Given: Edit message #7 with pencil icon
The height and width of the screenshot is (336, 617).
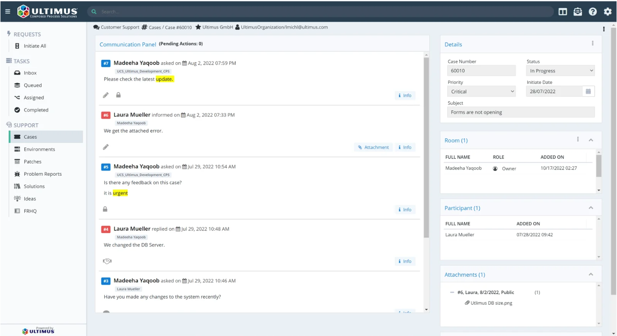Looking at the screenshot, I should coord(106,95).
